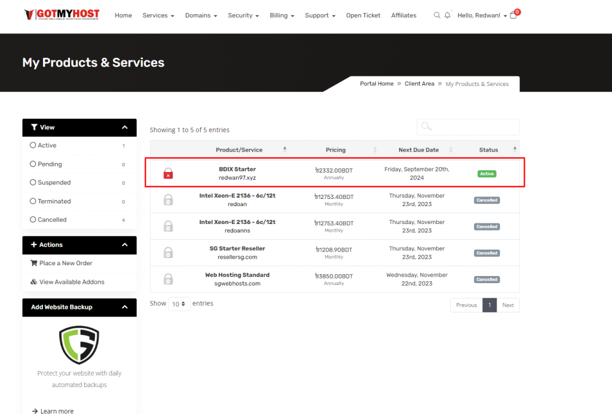The width and height of the screenshot is (612, 414).
Task: Click the backup shield logo in sidebar
Action: pyautogui.click(x=79, y=345)
